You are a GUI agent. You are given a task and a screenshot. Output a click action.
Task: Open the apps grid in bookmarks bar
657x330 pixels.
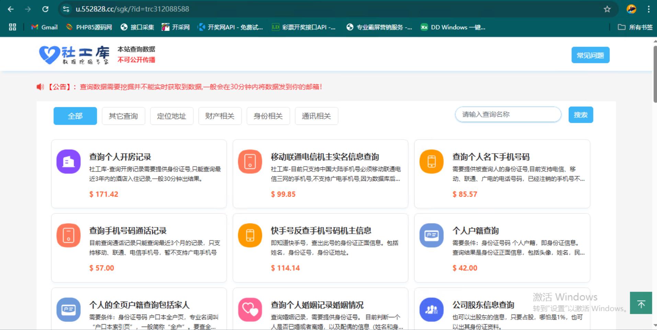pos(12,27)
